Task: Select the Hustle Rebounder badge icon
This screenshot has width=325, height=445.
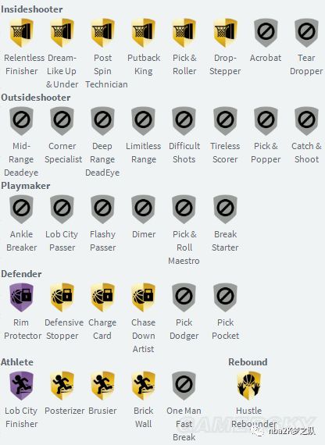Action: click(x=249, y=386)
